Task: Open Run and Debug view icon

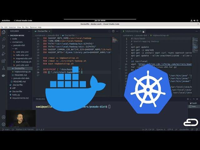Action: (3, 54)
